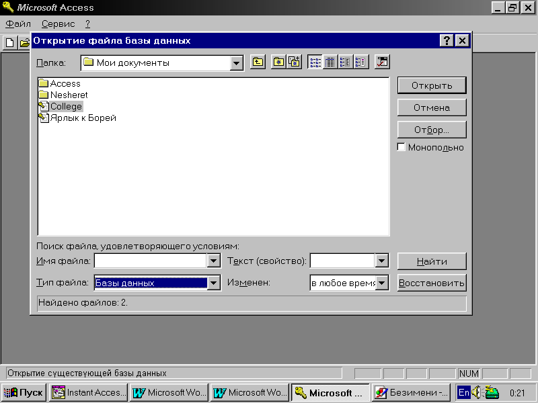The image size is (538, 403).
Task: Click the Мои документы folder name
Action: click(132, 62)
